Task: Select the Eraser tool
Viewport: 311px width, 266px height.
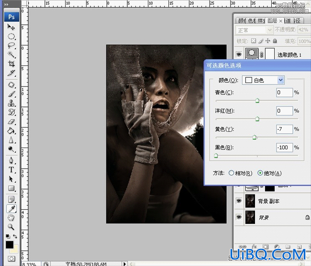Action: coord(11,121)
